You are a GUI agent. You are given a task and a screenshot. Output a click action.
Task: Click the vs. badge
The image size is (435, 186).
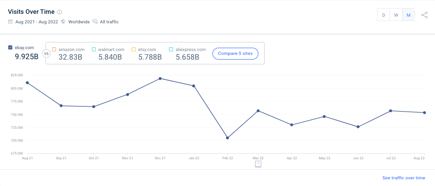pyautogui.click(x=46, y=53)
